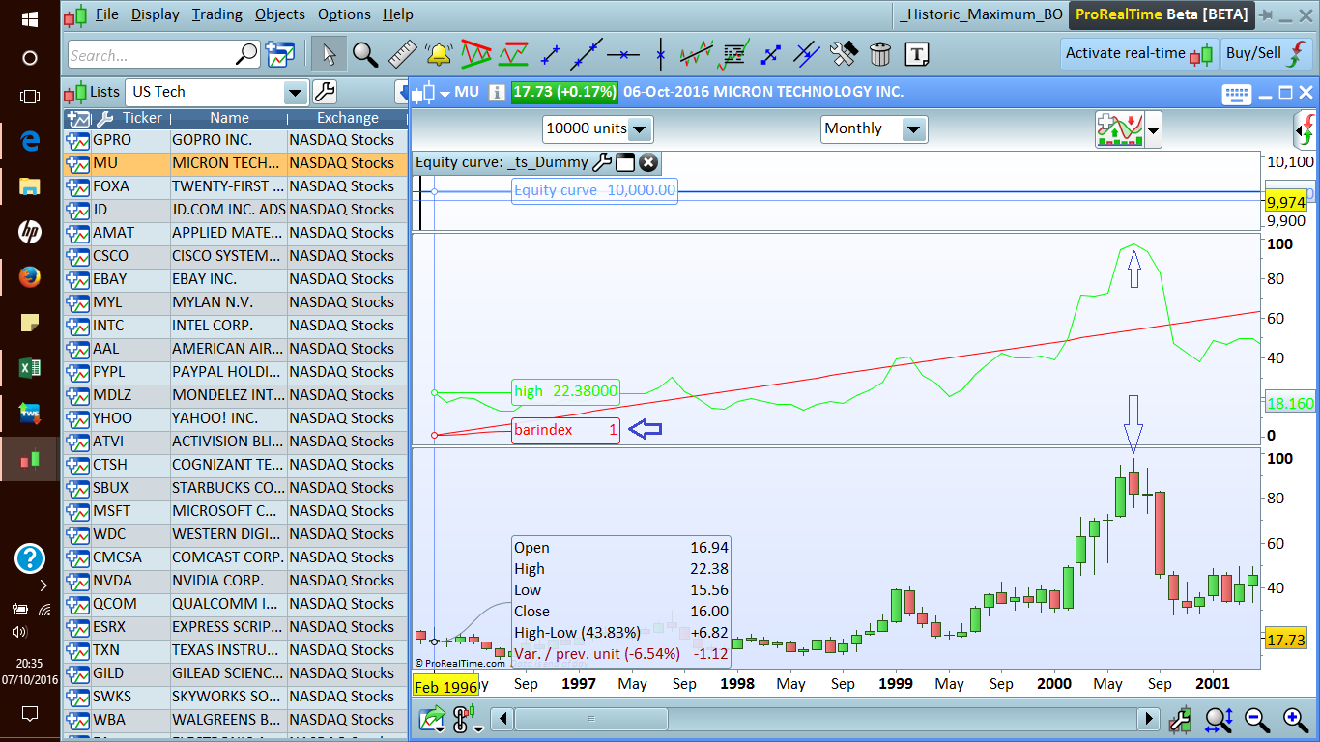Click the chart horizontal scrollbar thumb
The height and width of the screenshot is (742, 1320).
pos(591,720)
